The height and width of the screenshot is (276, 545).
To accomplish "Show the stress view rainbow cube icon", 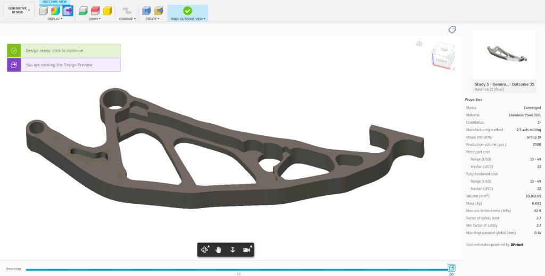I will 55,11.
